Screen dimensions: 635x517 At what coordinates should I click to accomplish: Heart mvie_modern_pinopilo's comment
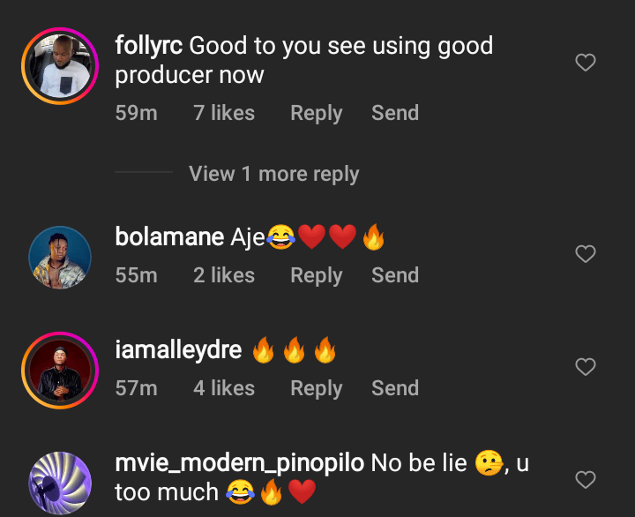point(585,479)
